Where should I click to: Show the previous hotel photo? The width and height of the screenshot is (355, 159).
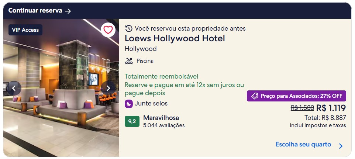click(14, 88)
